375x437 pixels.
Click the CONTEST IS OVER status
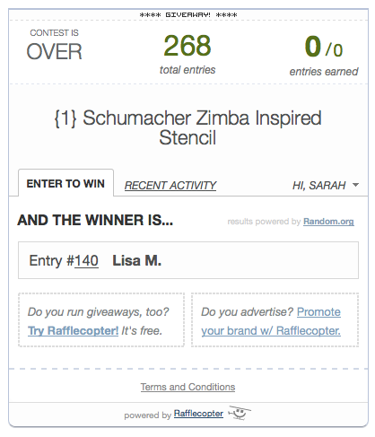coord(54,45)
